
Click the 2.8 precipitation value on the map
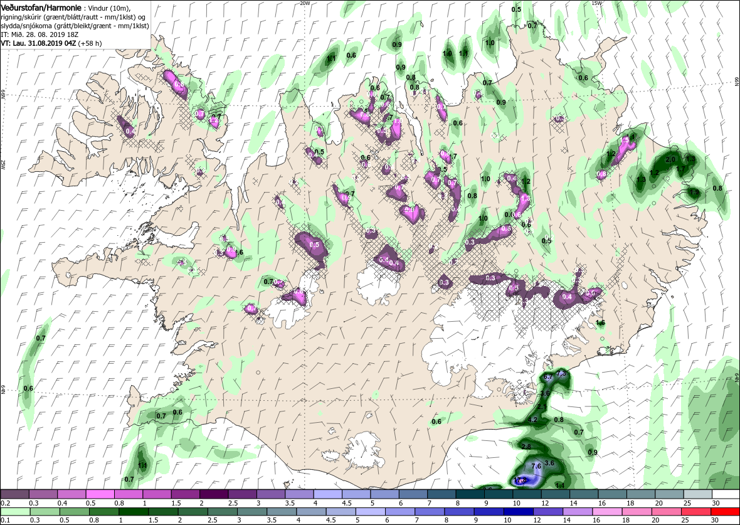[527, 446]
